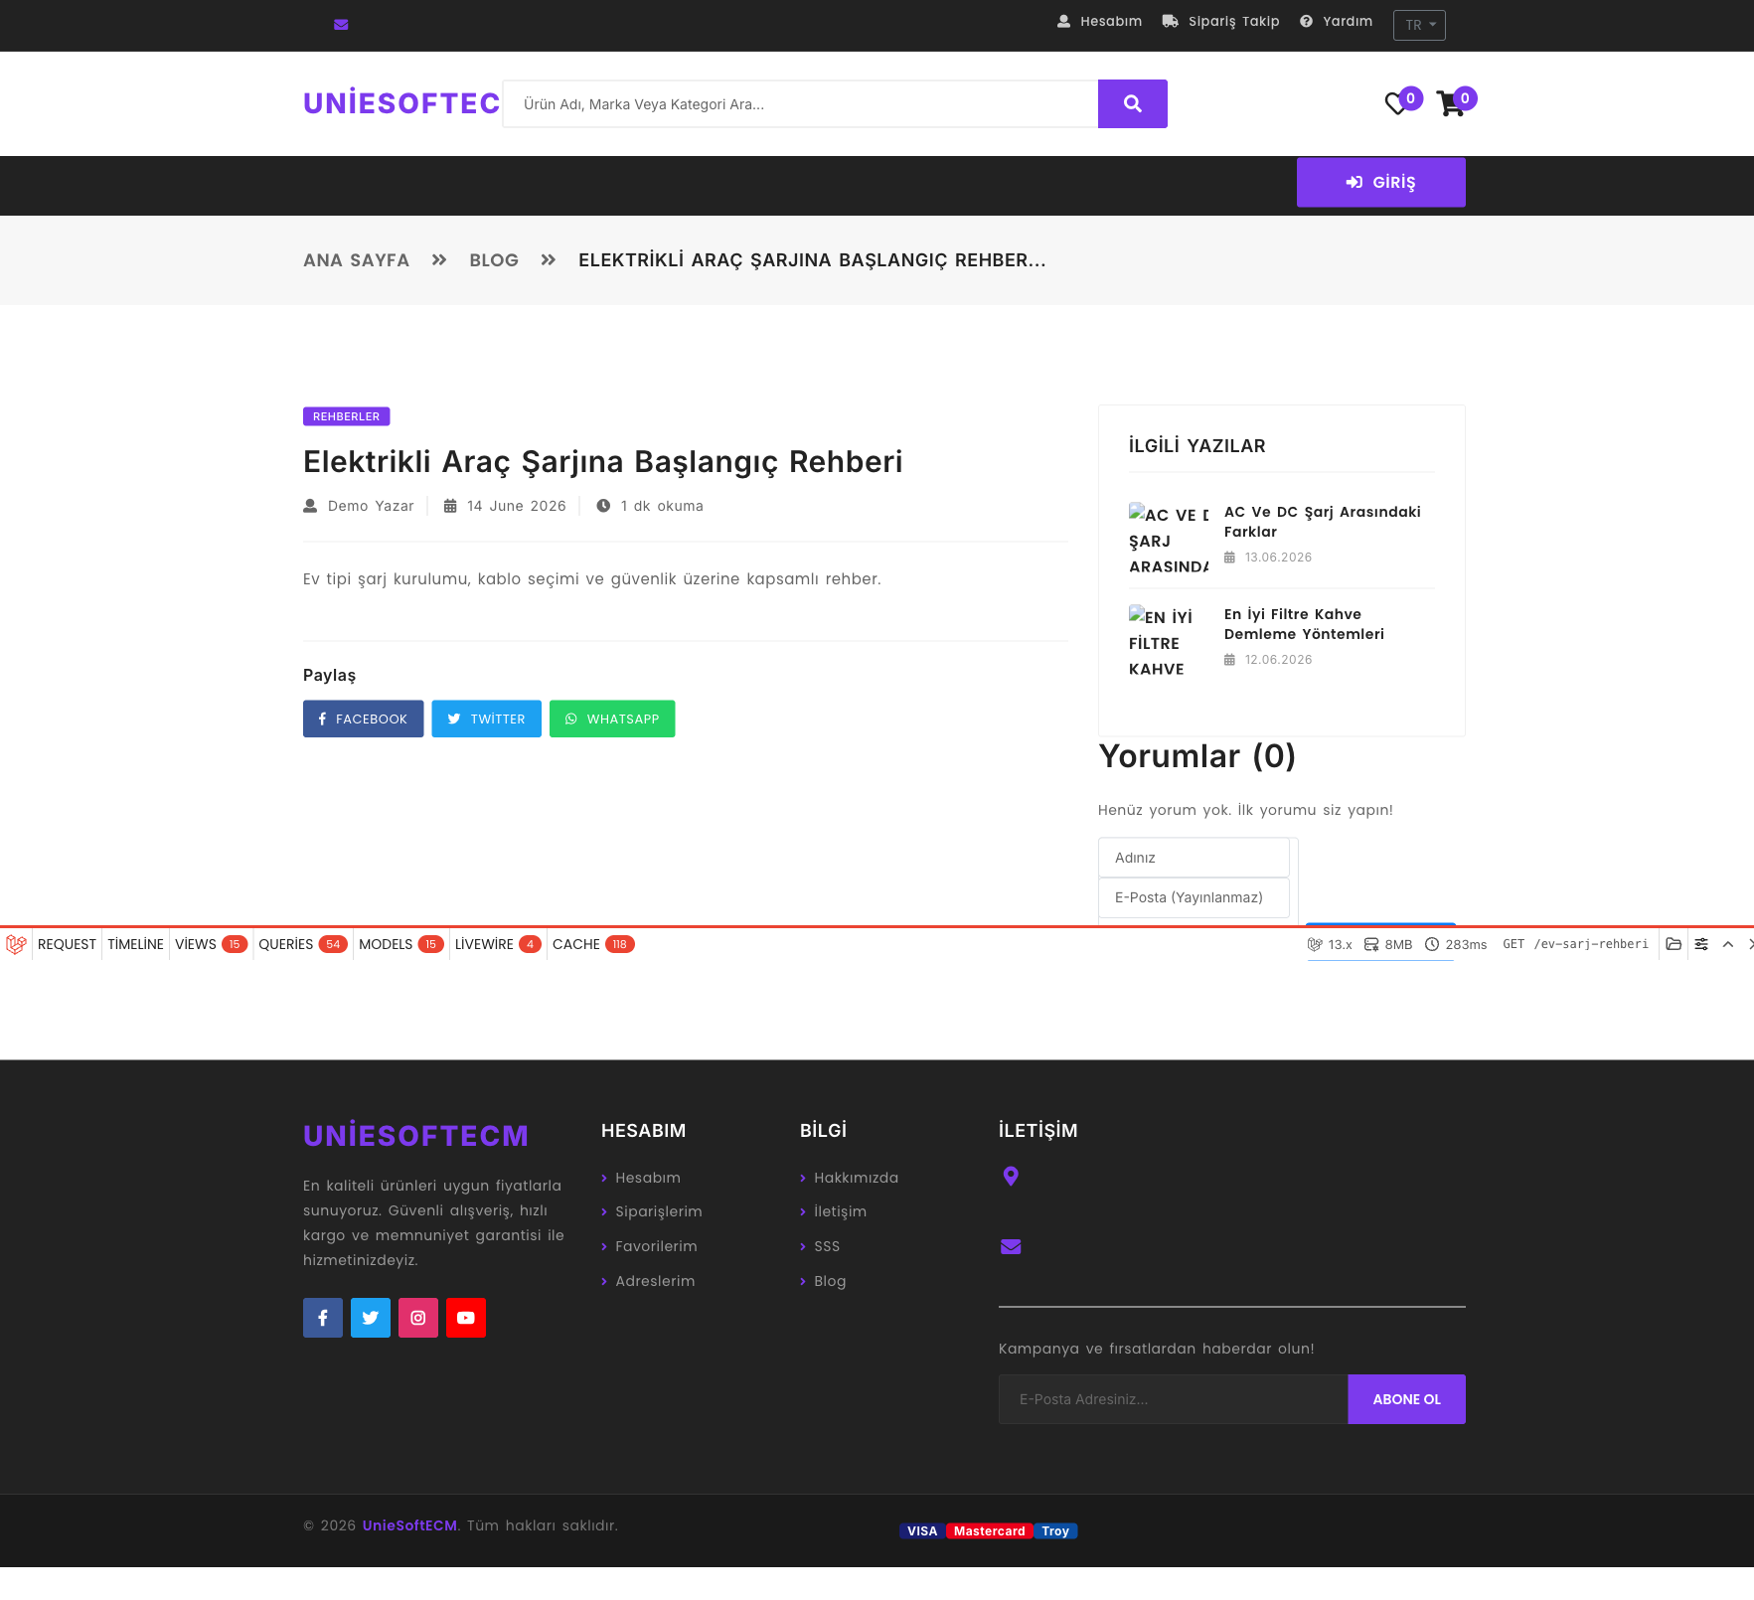1754x1600 pixels.
Task: Open footer YouTube social icon
Action: click(466, 1318)
